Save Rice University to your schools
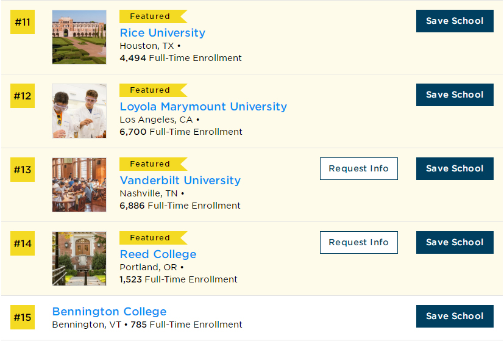Screen dimensions: 504x341 455,21
